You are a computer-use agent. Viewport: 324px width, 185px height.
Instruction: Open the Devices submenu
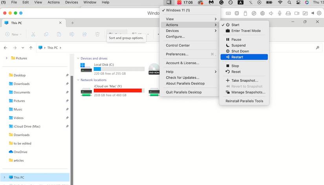pos(190,31)
